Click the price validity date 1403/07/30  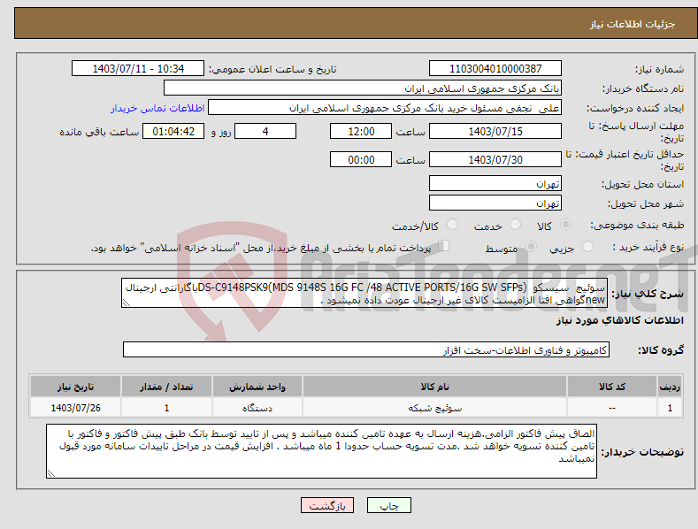[x=495, y=159]
